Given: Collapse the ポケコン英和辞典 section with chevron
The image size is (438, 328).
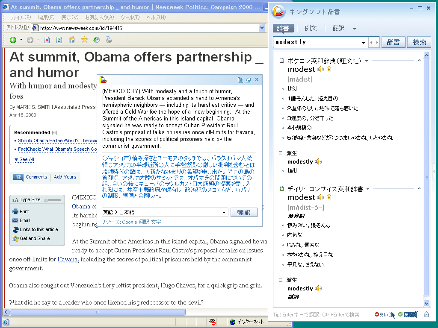Looking at the screenshot, I should click(x=419, y=61).
